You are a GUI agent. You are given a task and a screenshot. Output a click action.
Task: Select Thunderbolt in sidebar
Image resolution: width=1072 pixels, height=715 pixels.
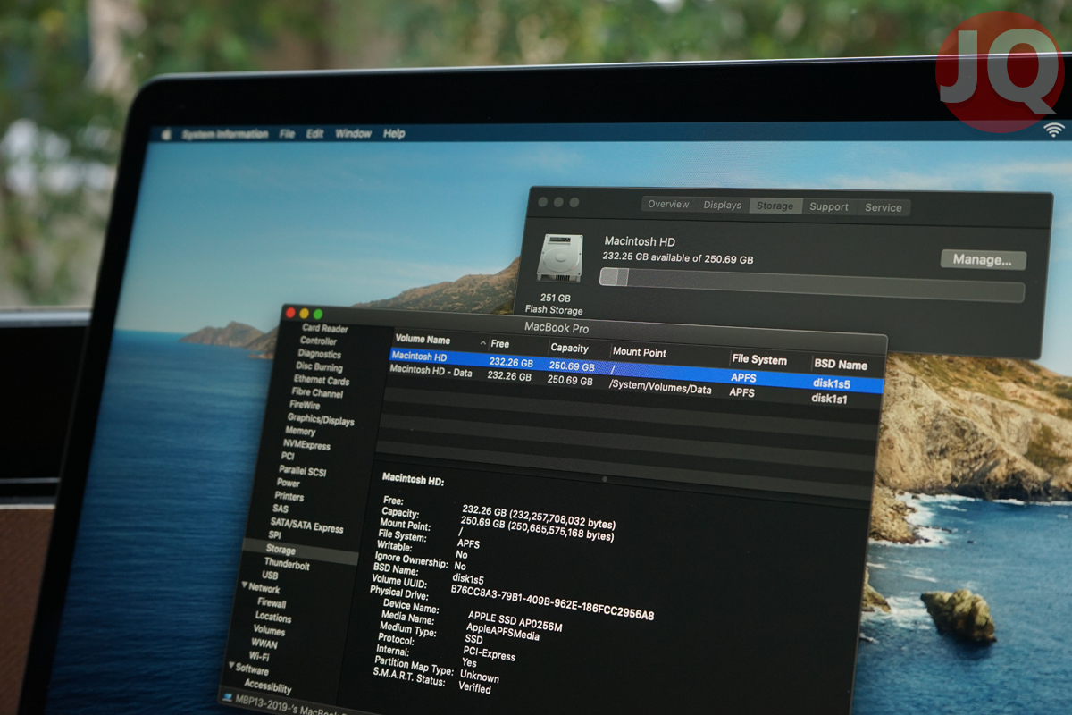[x=287, y=565]
